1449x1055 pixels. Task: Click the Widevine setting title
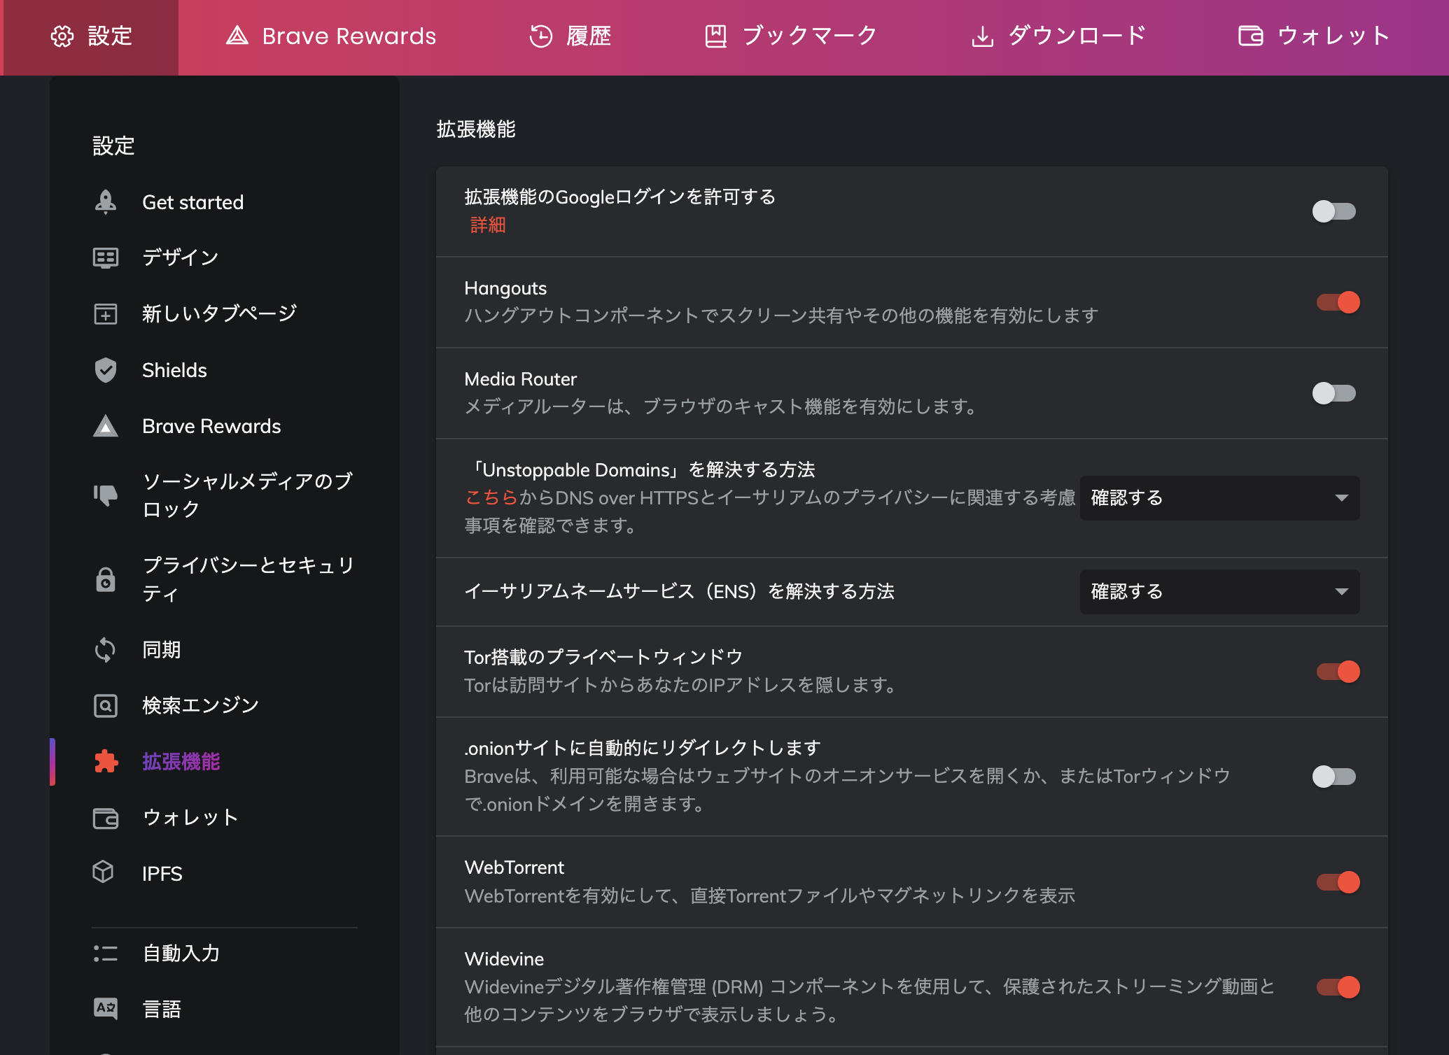pyautogui.click(x=504, y=959)
